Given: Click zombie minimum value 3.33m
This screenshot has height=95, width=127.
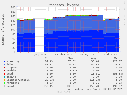Looking at the screenshot, I should coord(73,71).
